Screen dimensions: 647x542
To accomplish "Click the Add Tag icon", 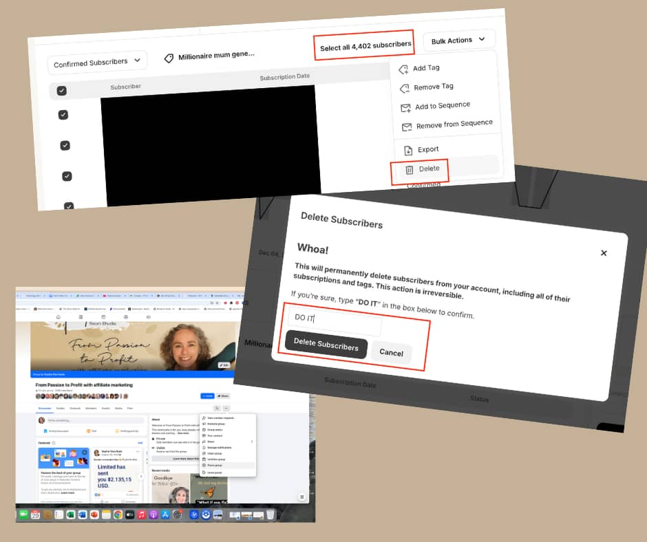I will 404,69.
